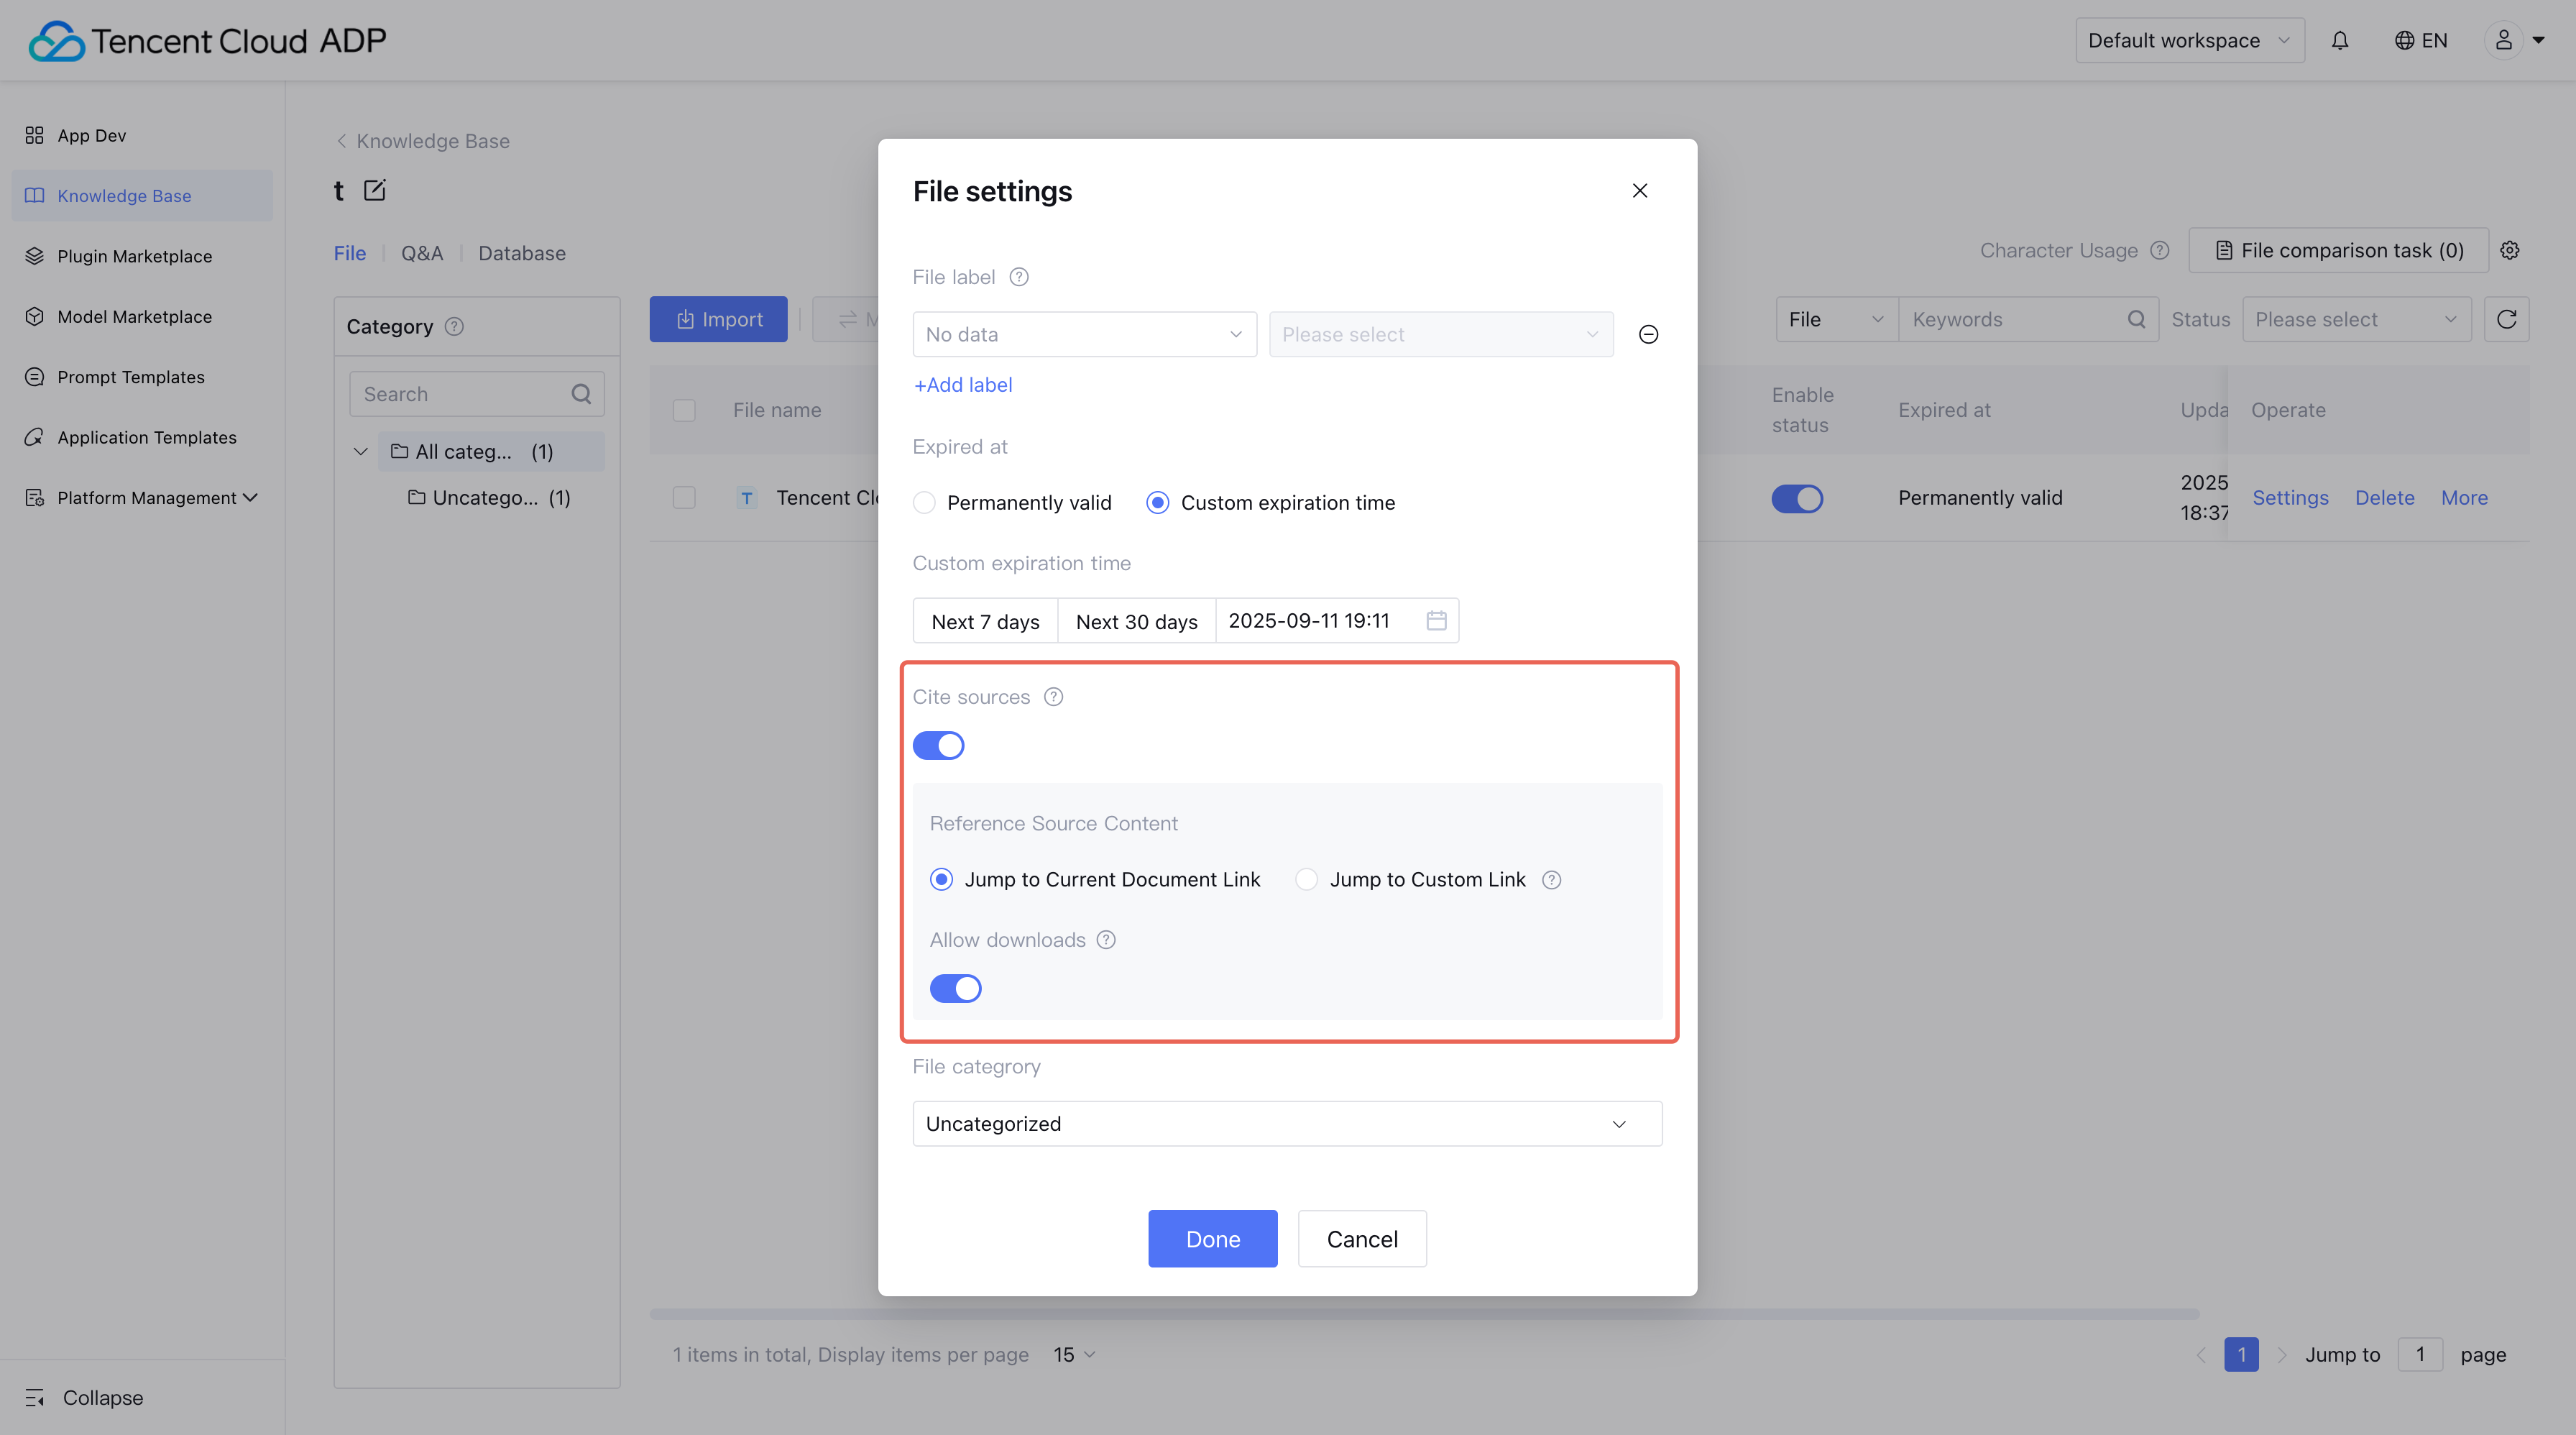Open the Default workspace dropdown
This screenshot has height=1435, width=2576.
[2190, 40]
